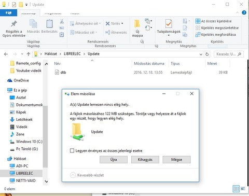Click the Keresés search box
Image resolution: width=249 pixels, height=196 pixels.
pos(229,54)
